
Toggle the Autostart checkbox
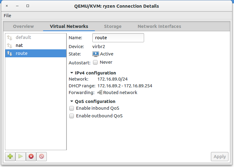coord(95,62)
